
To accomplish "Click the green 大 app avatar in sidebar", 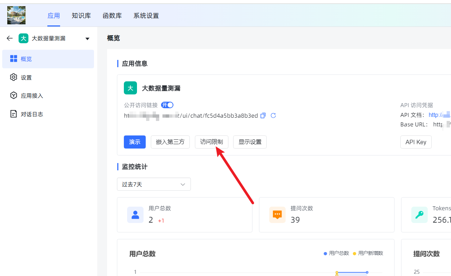I will tap(24, 38).
